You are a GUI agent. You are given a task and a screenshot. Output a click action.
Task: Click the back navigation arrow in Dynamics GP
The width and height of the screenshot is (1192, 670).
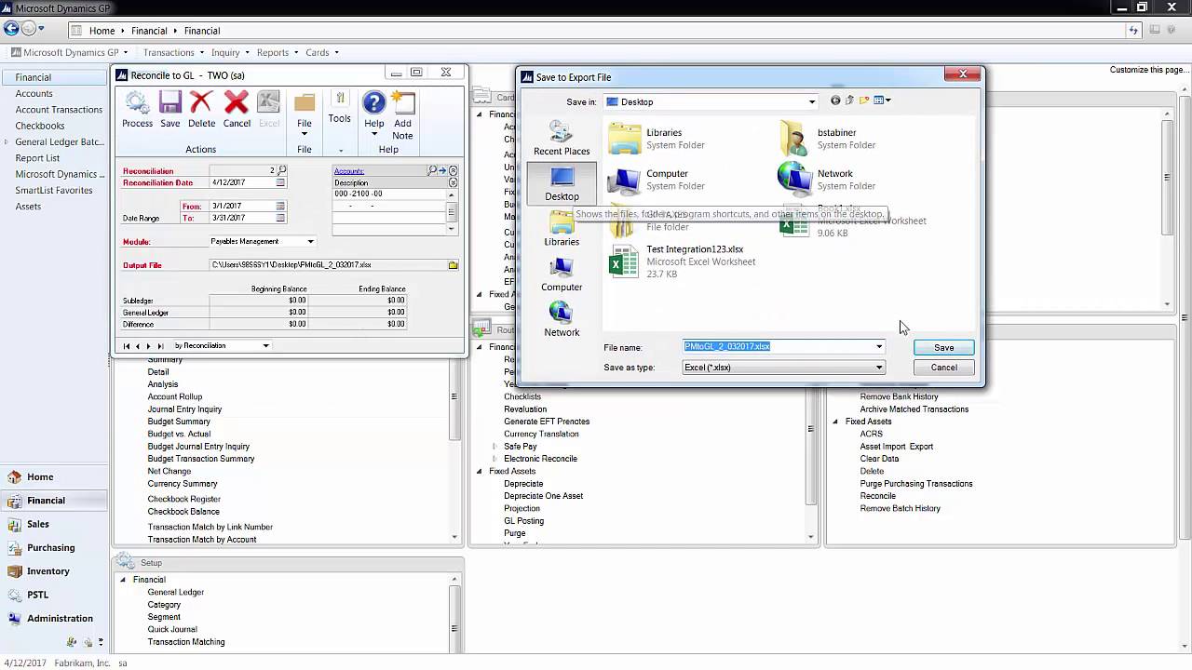pos(12,29)
